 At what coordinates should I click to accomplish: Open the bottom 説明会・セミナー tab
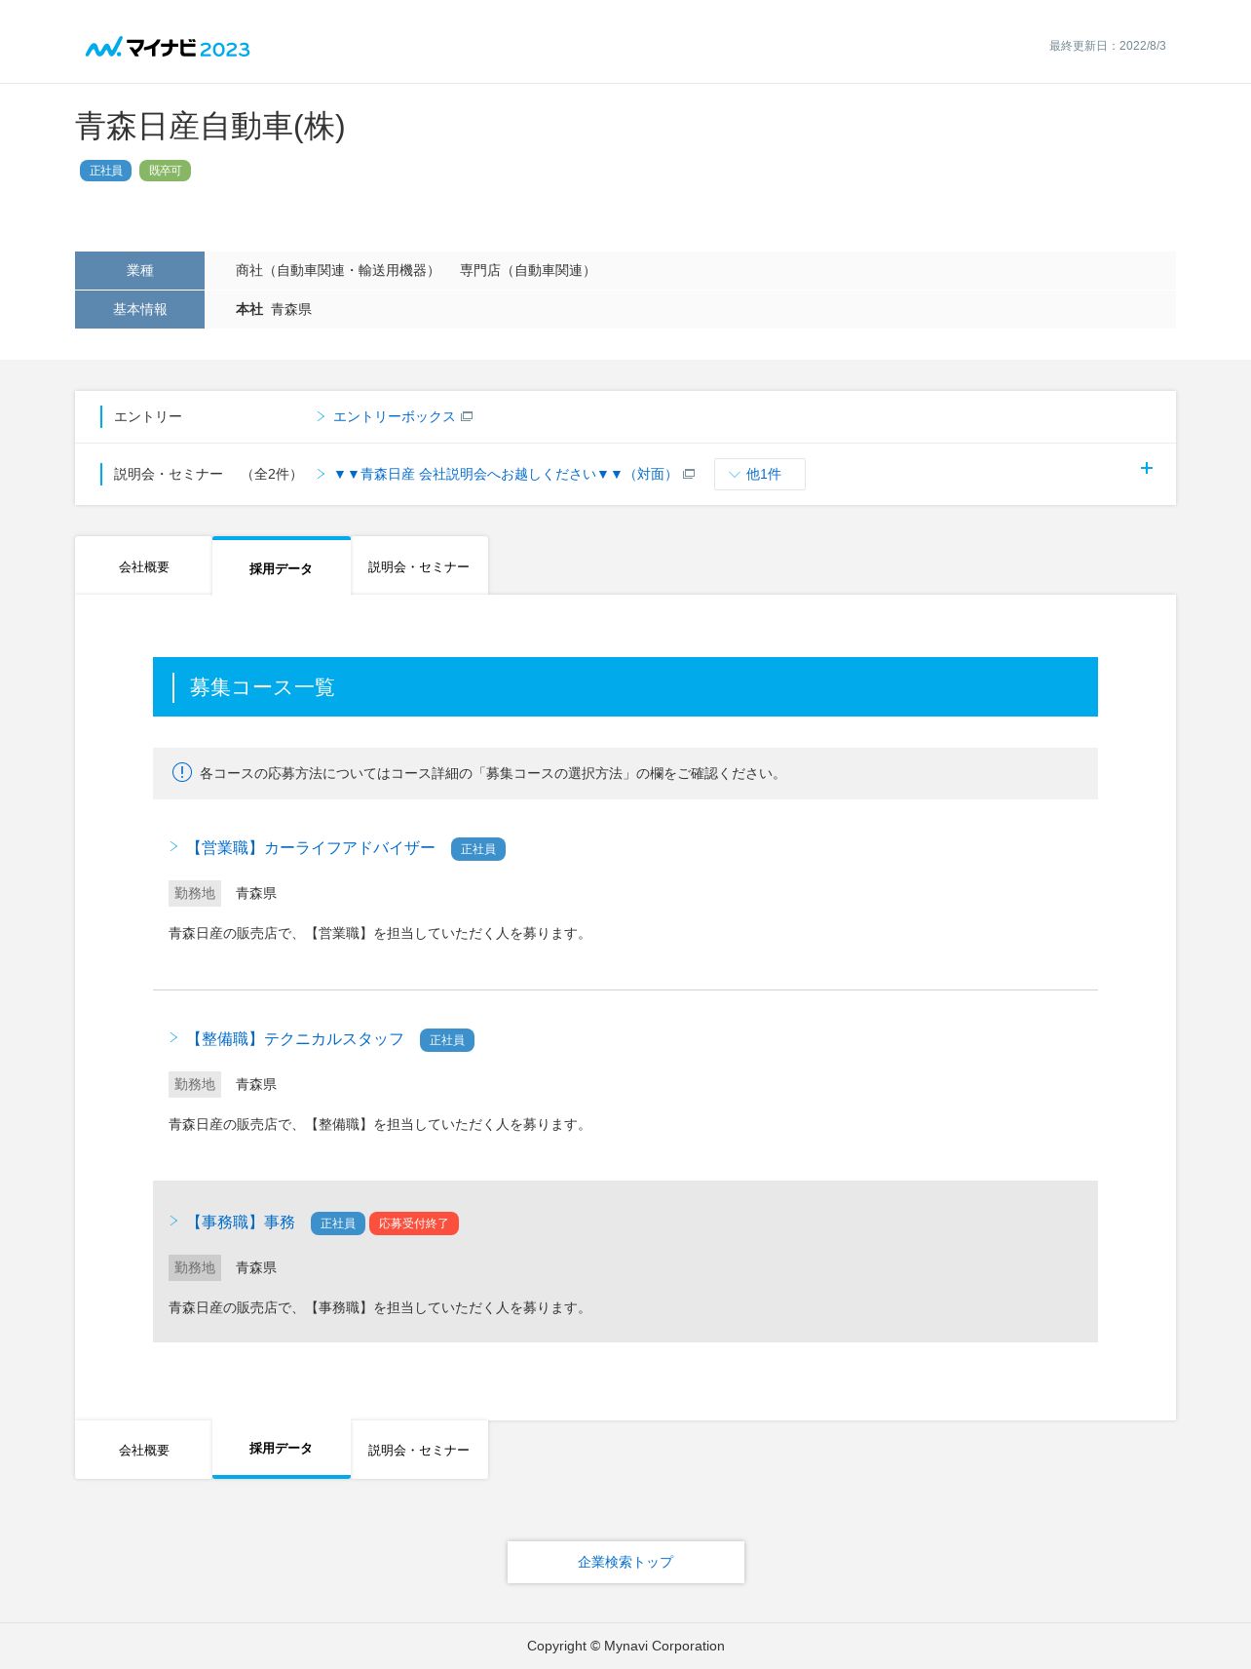coord(419,1450)
